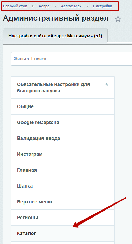Image resolution: width=132 pixels, height=244 pixels.
Task: Open the Главная settings section
Action: (62, 170)
